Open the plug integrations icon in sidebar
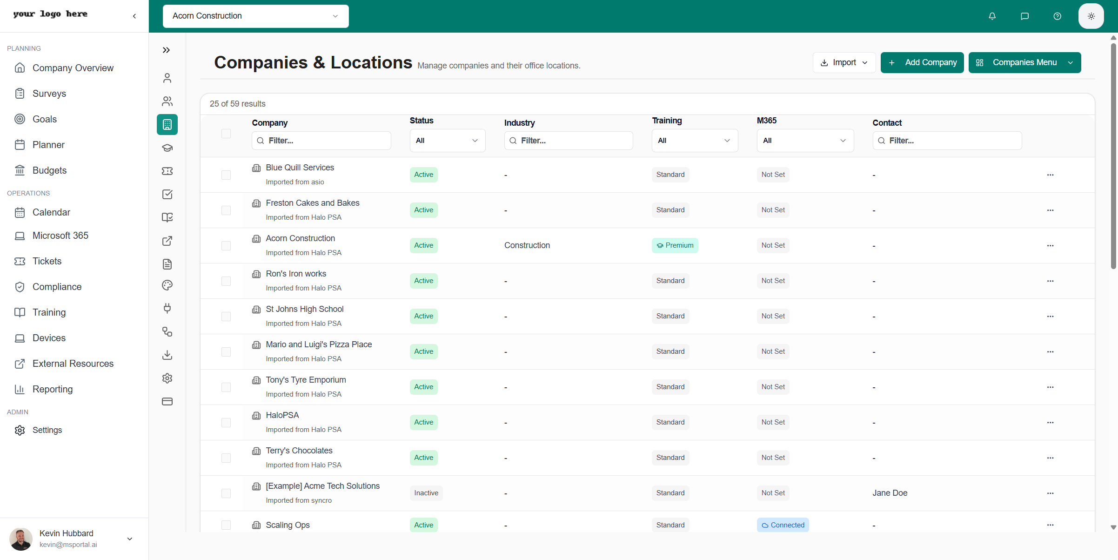This screenshot has height=560, width=1118. point(167,308)
